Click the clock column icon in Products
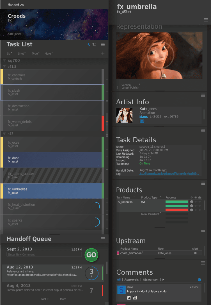 [x=192, y=197]
